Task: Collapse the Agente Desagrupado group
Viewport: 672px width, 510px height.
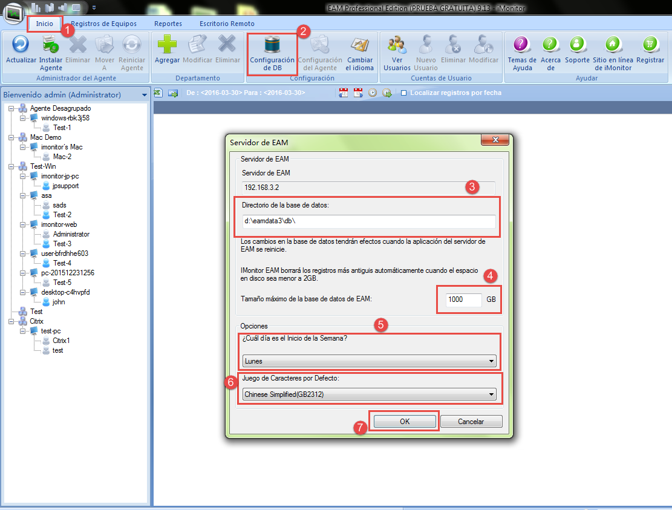Action: 11,108
